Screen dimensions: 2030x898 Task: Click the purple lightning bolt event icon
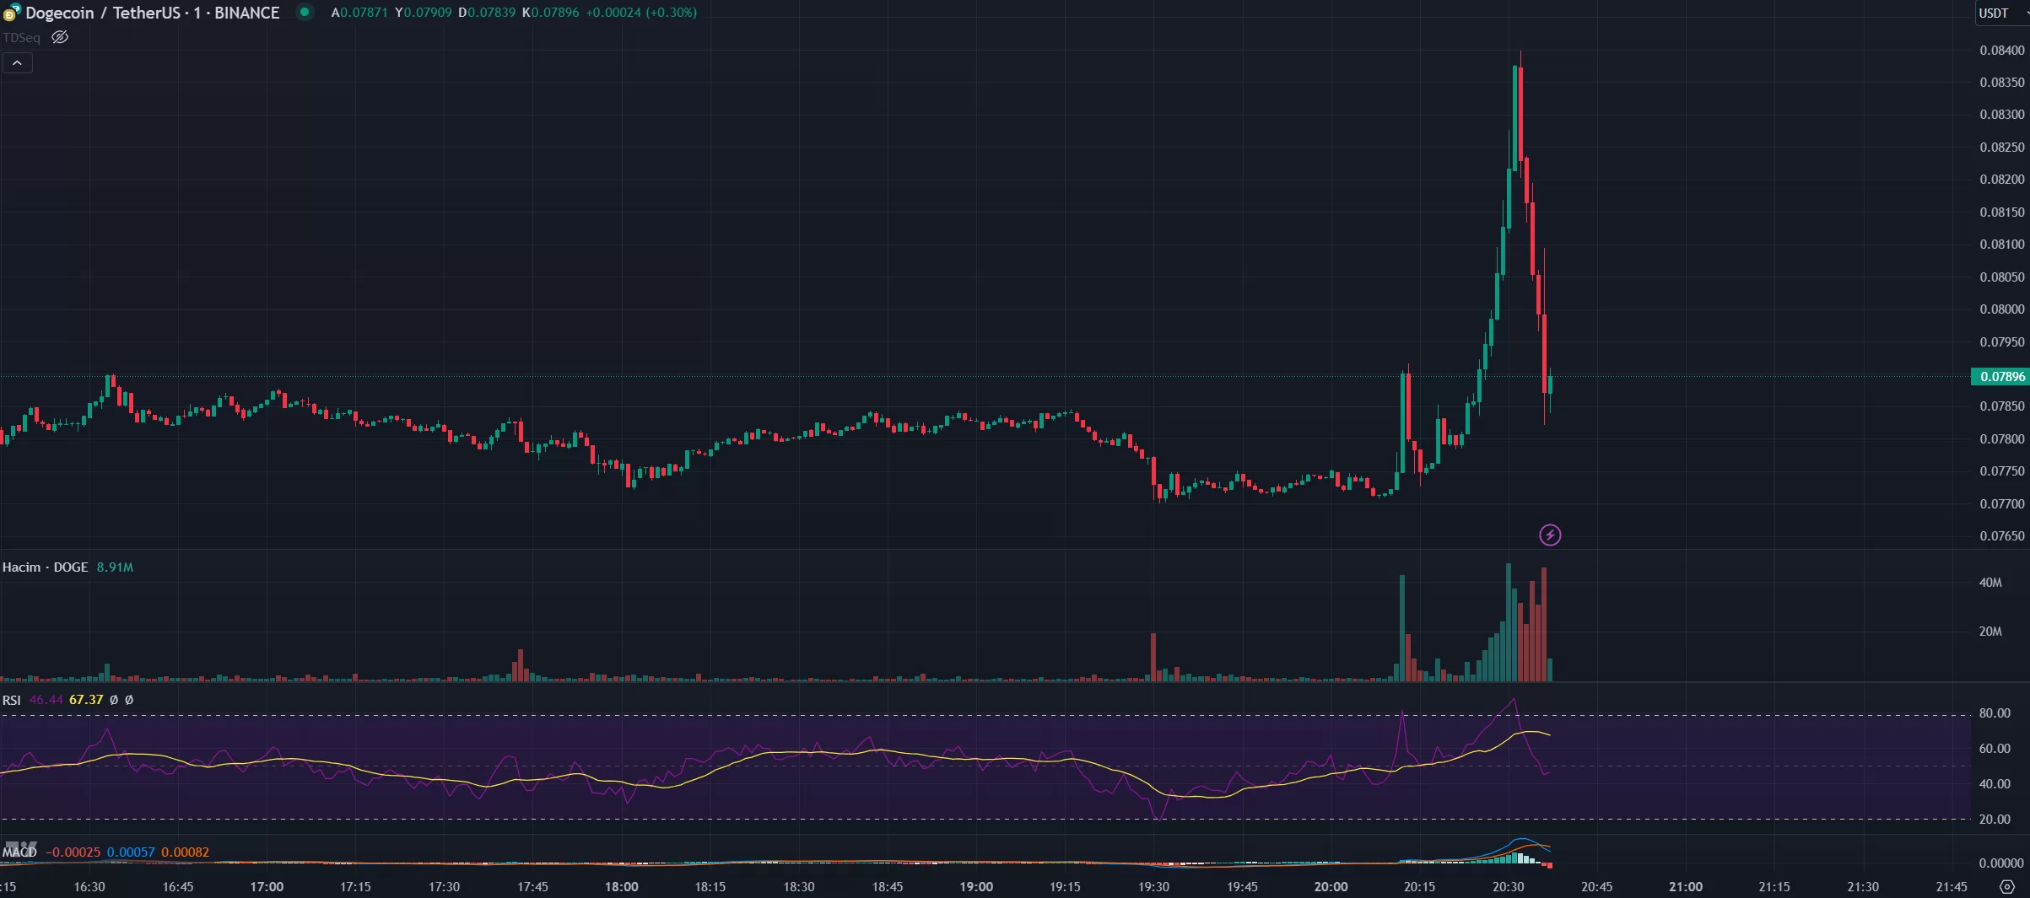[x=1550, y=535]
